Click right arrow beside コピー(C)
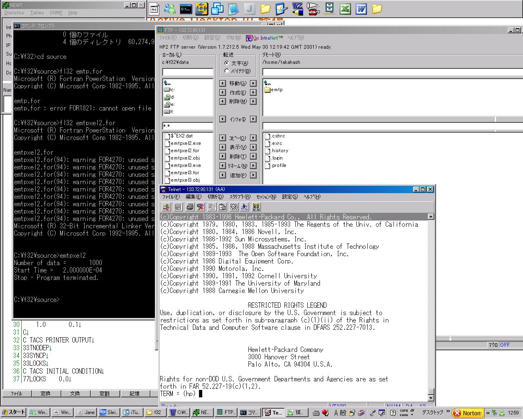 click(253, 138)
